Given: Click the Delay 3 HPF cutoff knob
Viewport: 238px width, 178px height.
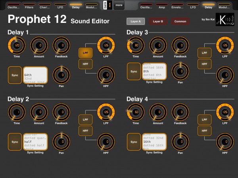Looking at the screenshot, I should [225, 75].
